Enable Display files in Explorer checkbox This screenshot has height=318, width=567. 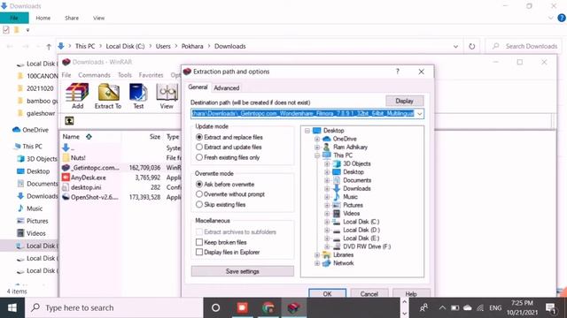[x=198, y=252]
